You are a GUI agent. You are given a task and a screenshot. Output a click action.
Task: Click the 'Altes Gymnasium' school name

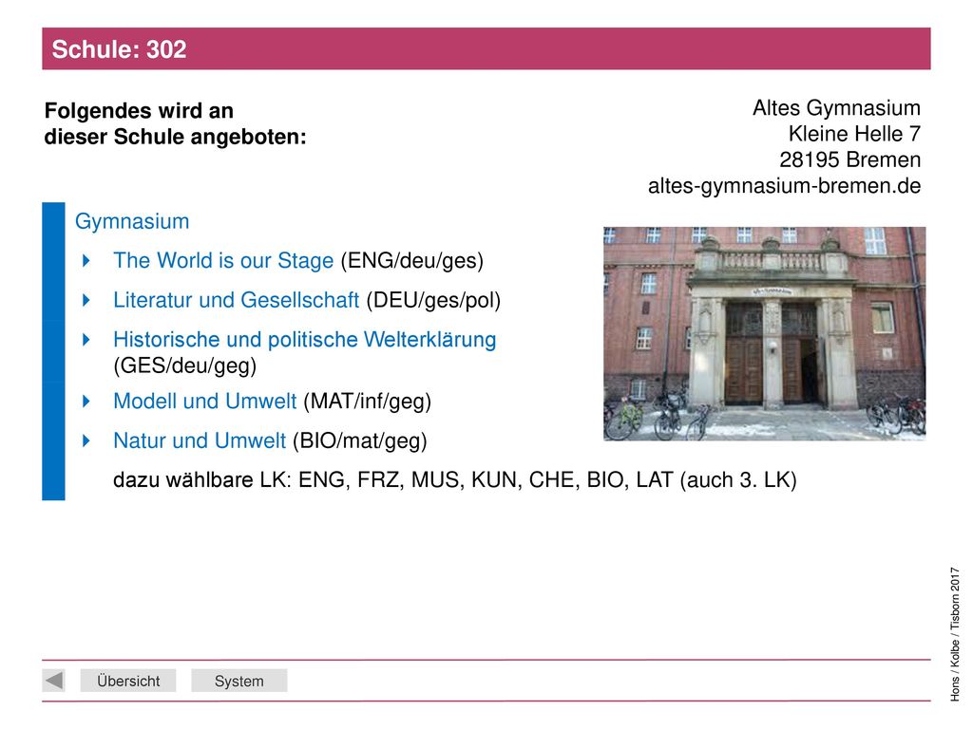[836, 108]
